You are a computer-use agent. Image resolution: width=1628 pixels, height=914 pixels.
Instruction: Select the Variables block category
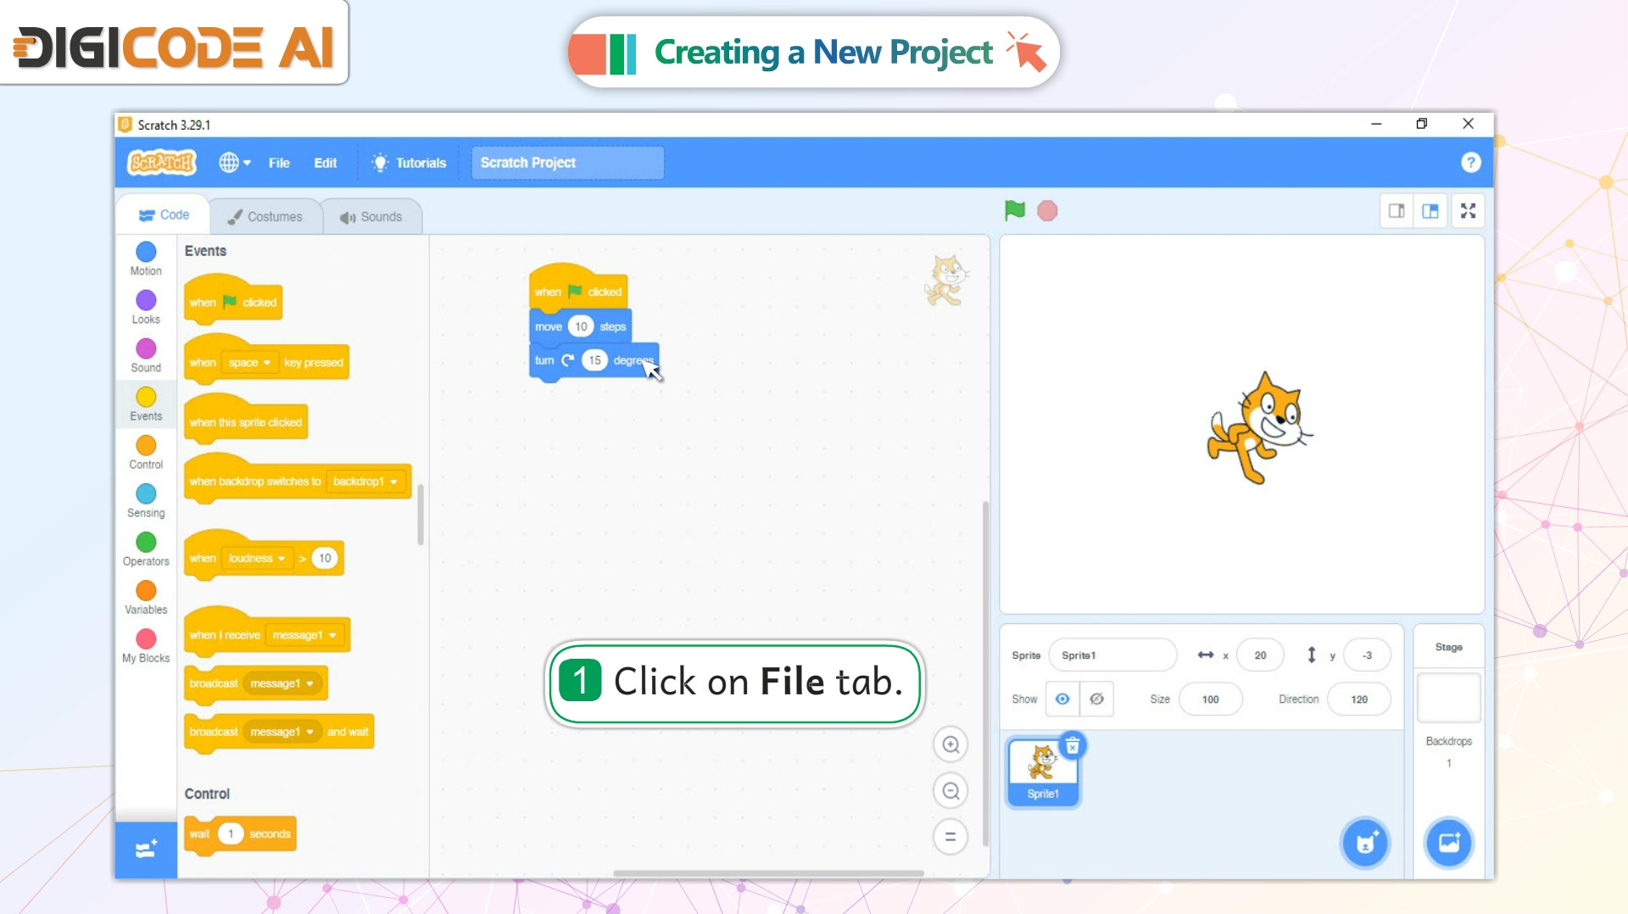[146, 598]
